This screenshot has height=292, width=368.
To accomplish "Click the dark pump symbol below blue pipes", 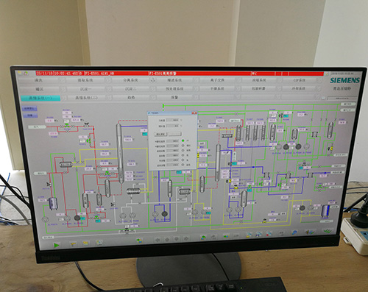I will tap(165, 214).
